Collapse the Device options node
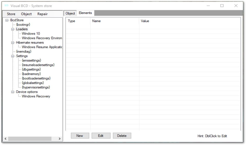246x145 pixels. coord(13,92)
